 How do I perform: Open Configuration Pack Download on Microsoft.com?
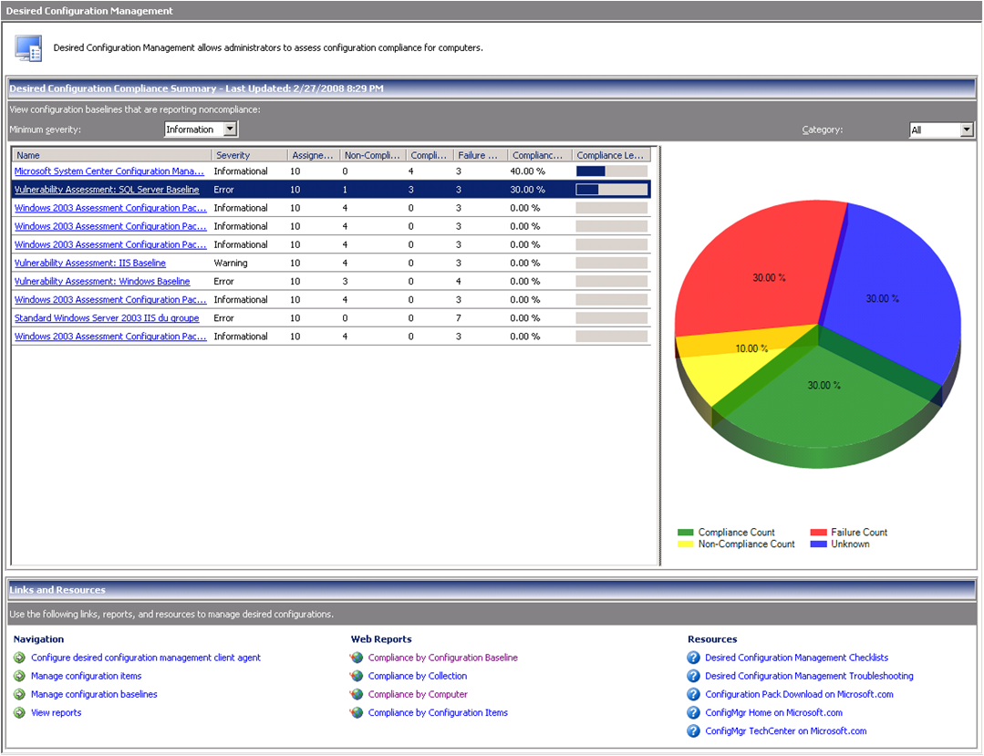point(799,695)
